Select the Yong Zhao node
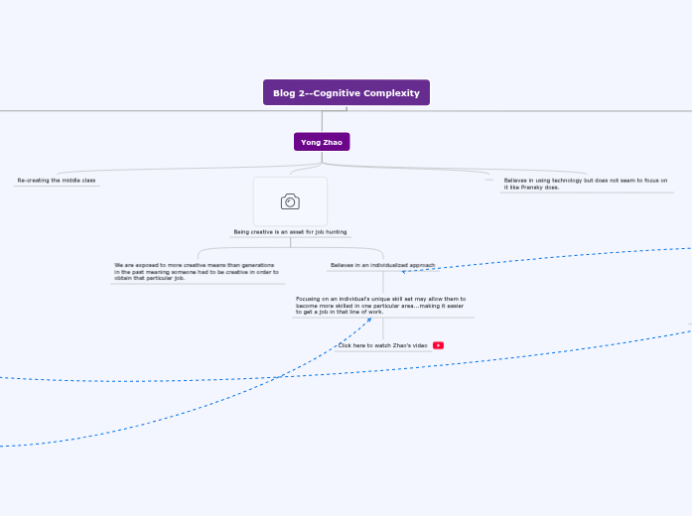The width and height of the screenshot is (692, 516). tap(322, 142)
